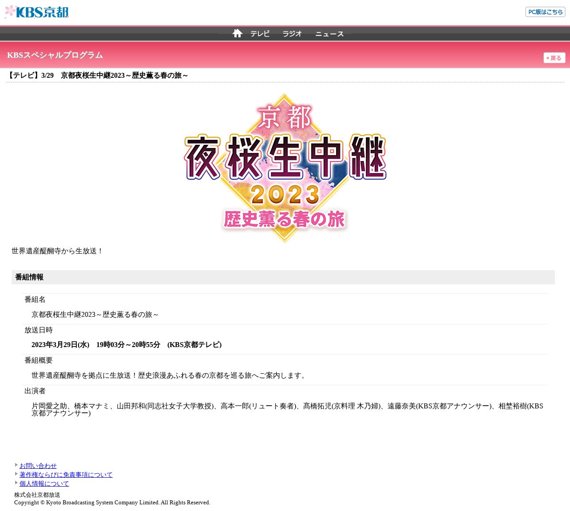Viewport: 570px width, 511px height.
Task: Select text 世界遺産醍醐寺から生放送！
Action: click(x=58, y=251)
